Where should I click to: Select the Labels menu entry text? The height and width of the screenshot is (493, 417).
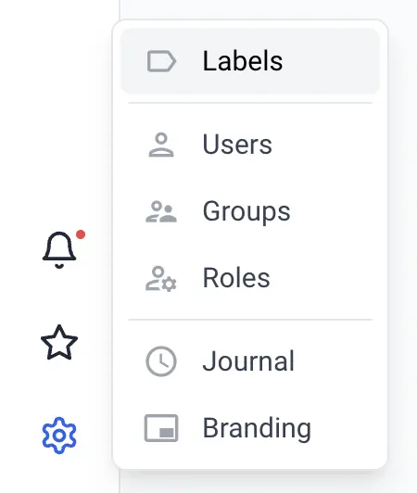point(243,61)
